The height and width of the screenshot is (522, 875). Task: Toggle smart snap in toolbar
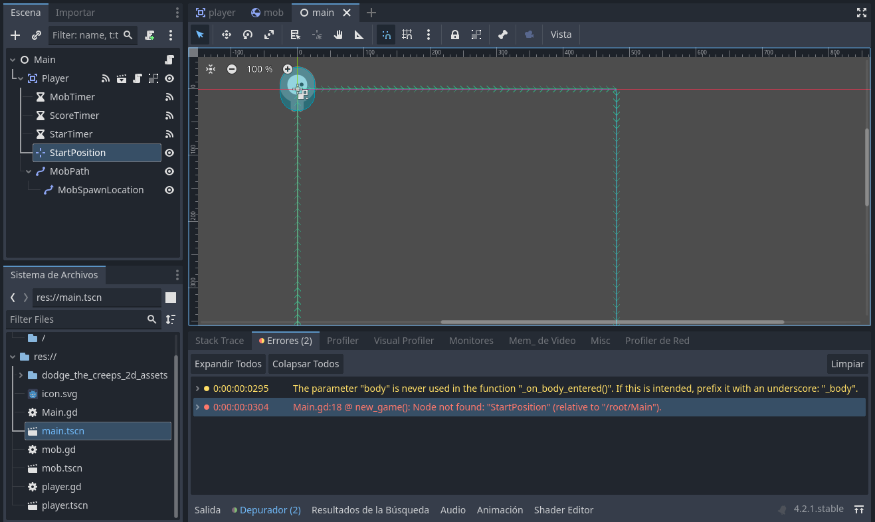[x=386, y=35]
